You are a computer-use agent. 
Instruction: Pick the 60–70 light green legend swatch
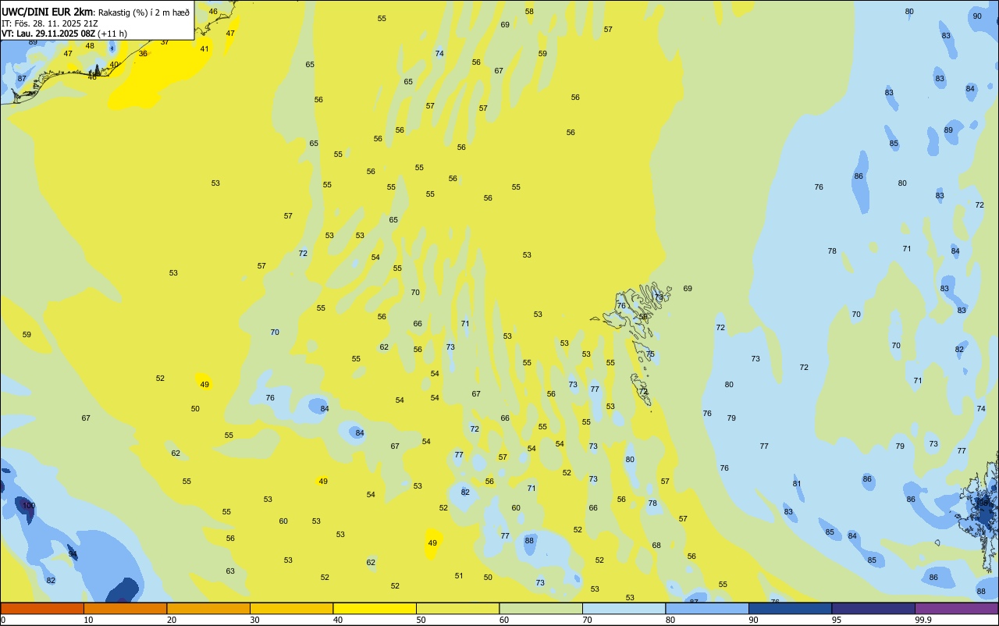tap(541, 608)
